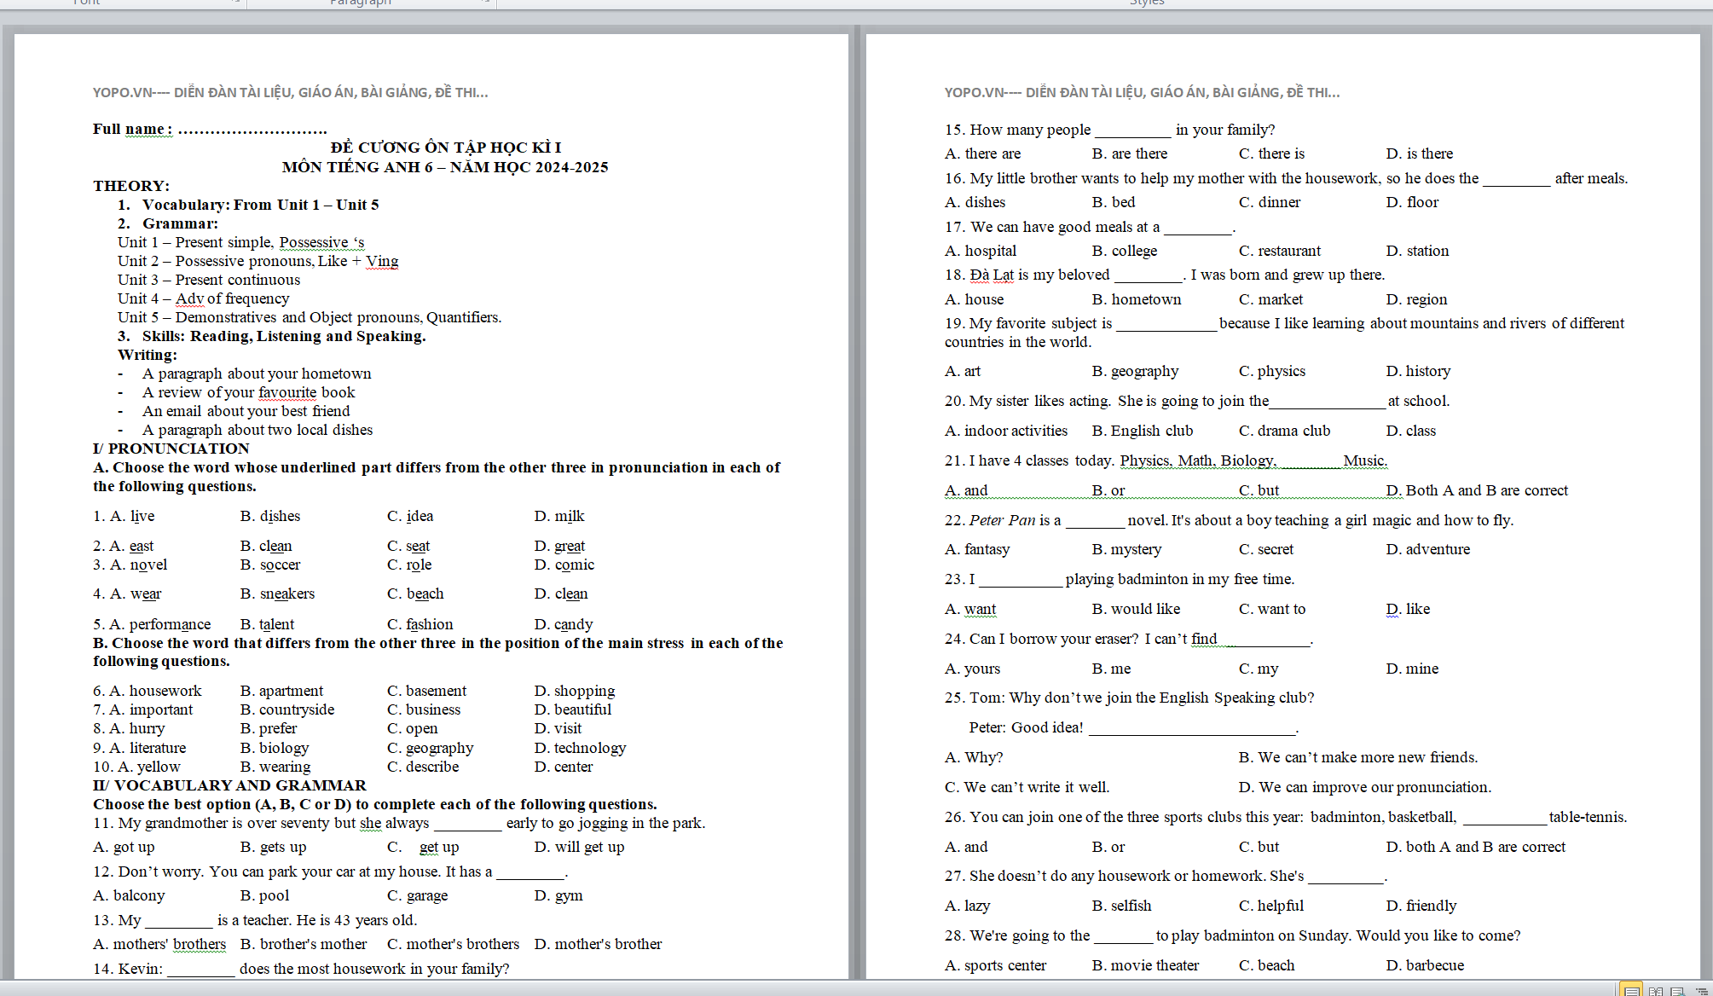This screenshot has height=996, width=1713.
Task: Click option 'B. sneakers' in question 4
Action: (277, 594)
